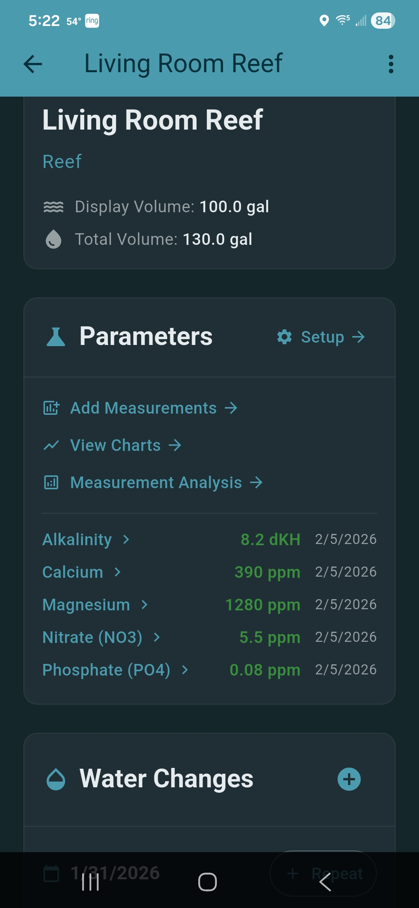Tap the View Charts trend line icon
419x908 pixels.
(x=51, y=445)
